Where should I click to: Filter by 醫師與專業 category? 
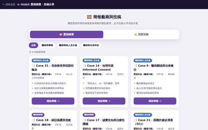(x=47, y=45)
